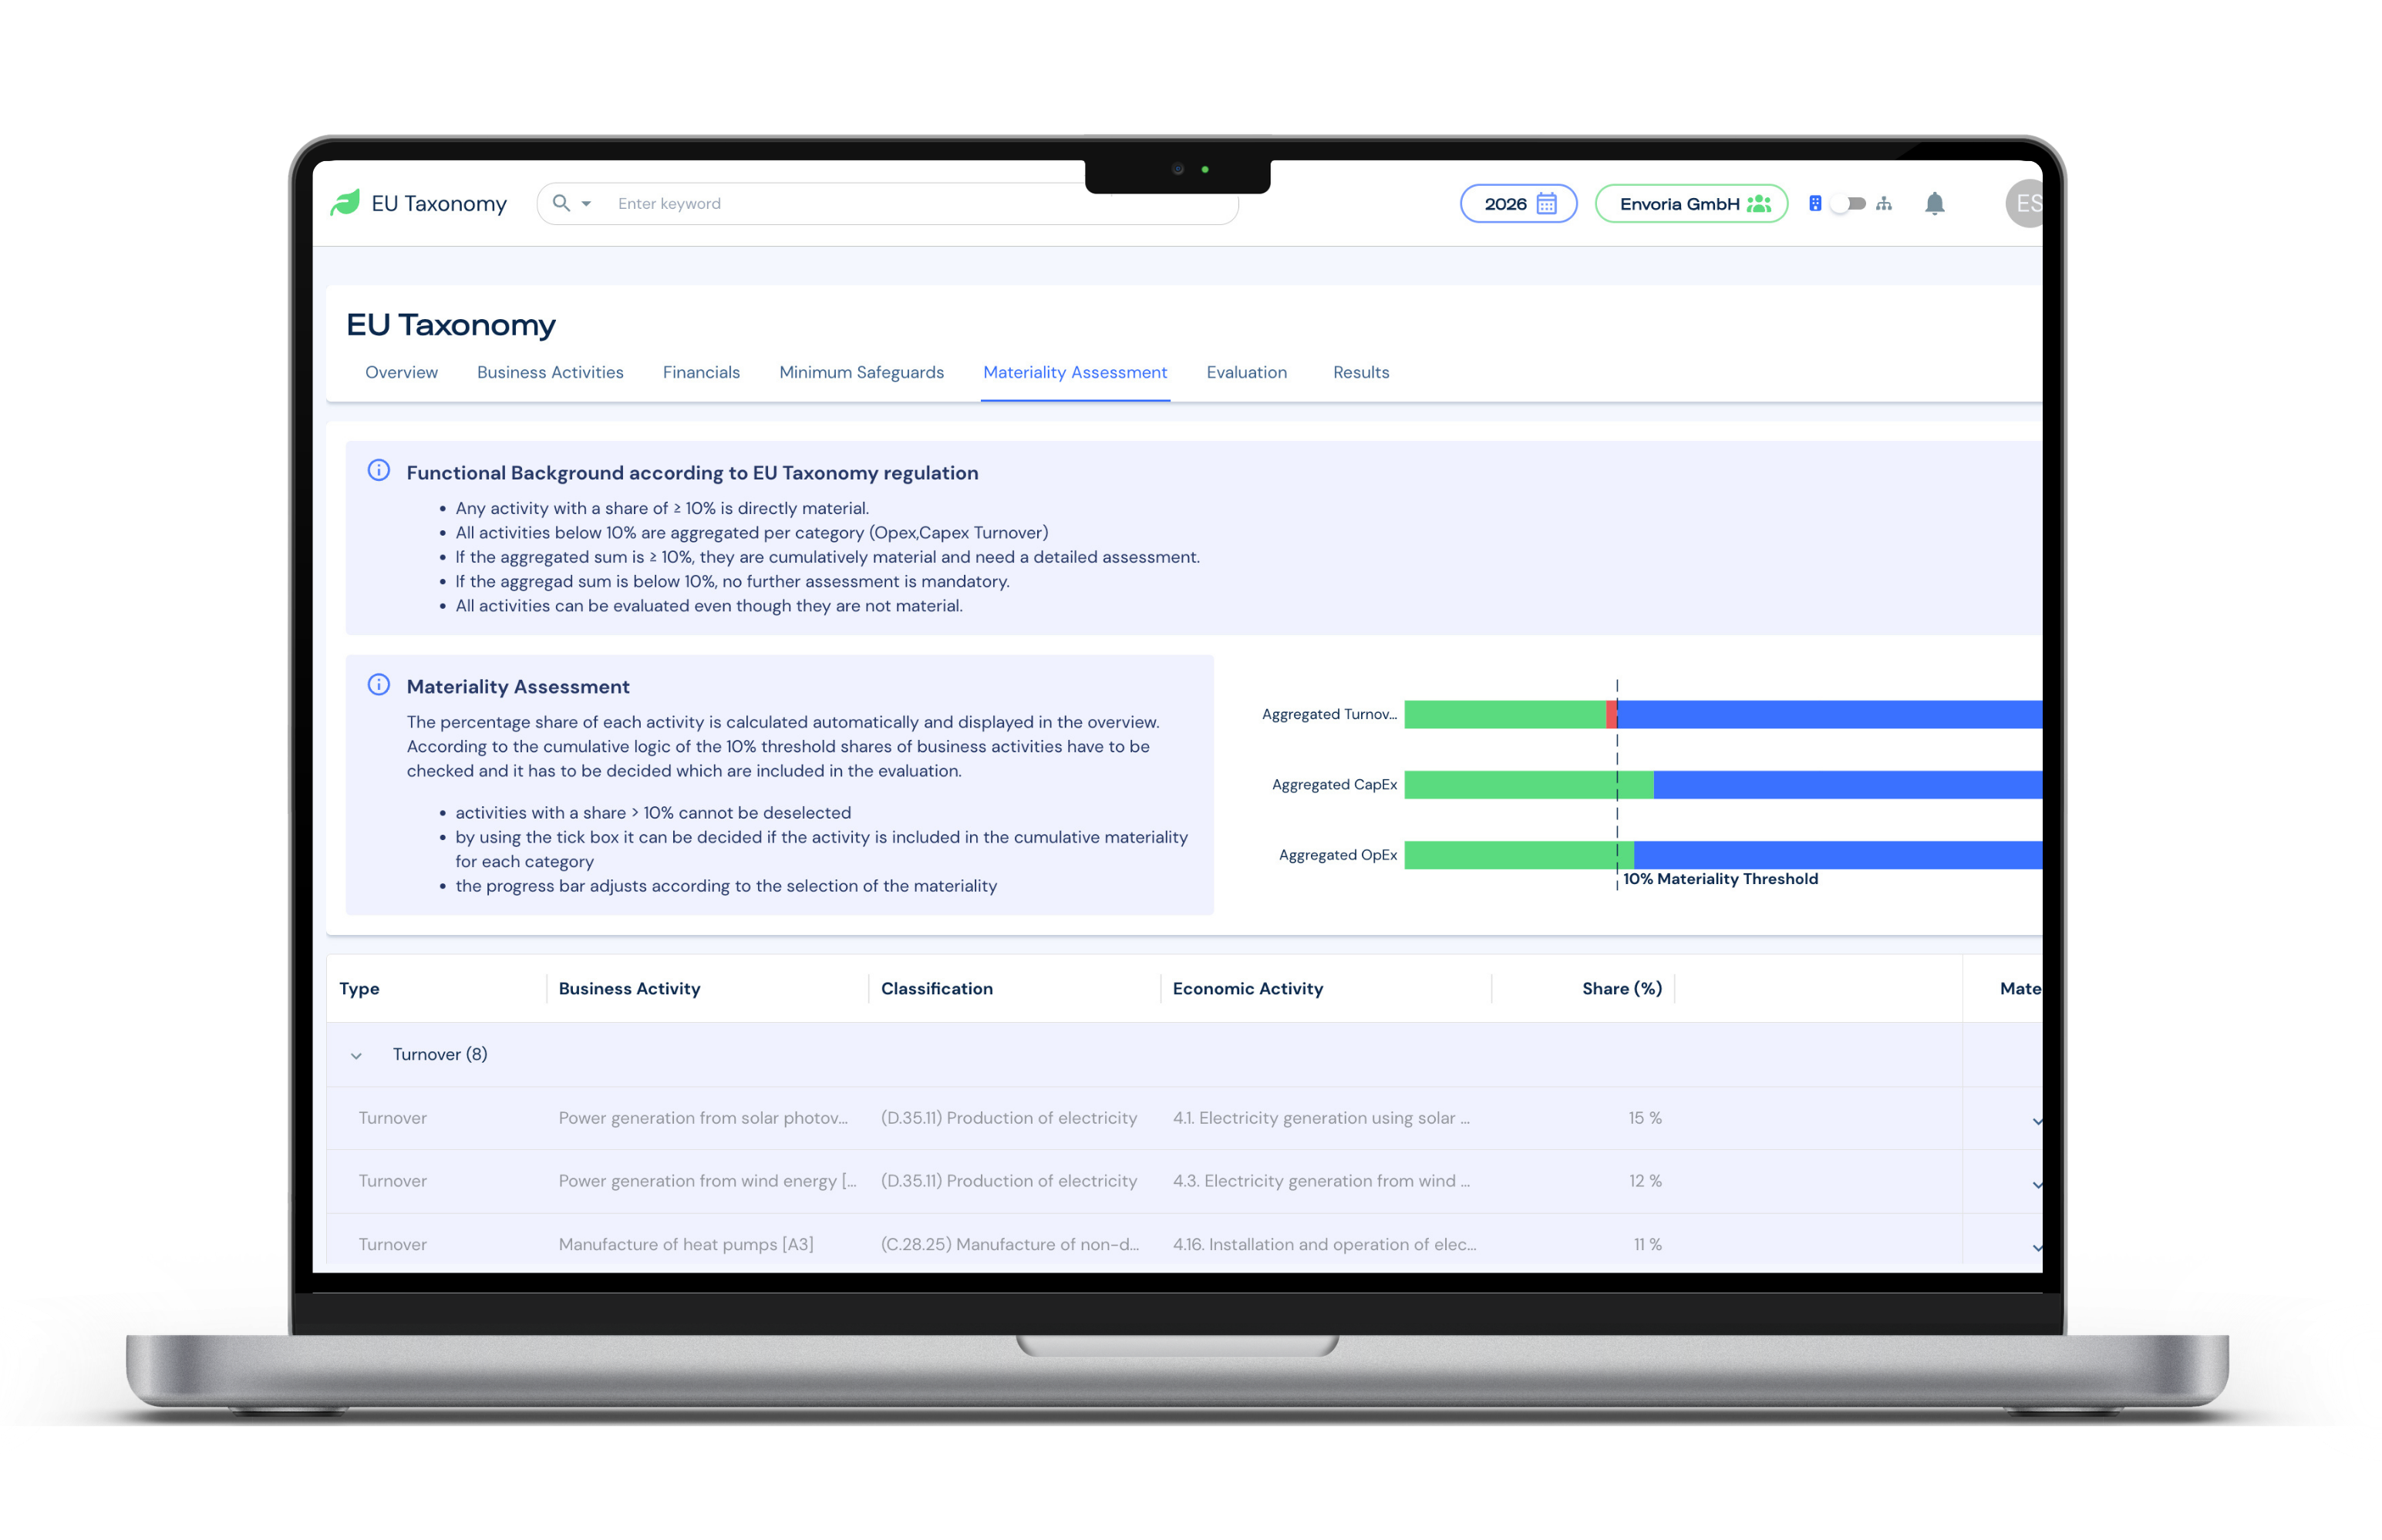Click the green leaf EU Taxonomy logo
Viewport: 2382px width, 1540px height.
(x=348, y=203)
